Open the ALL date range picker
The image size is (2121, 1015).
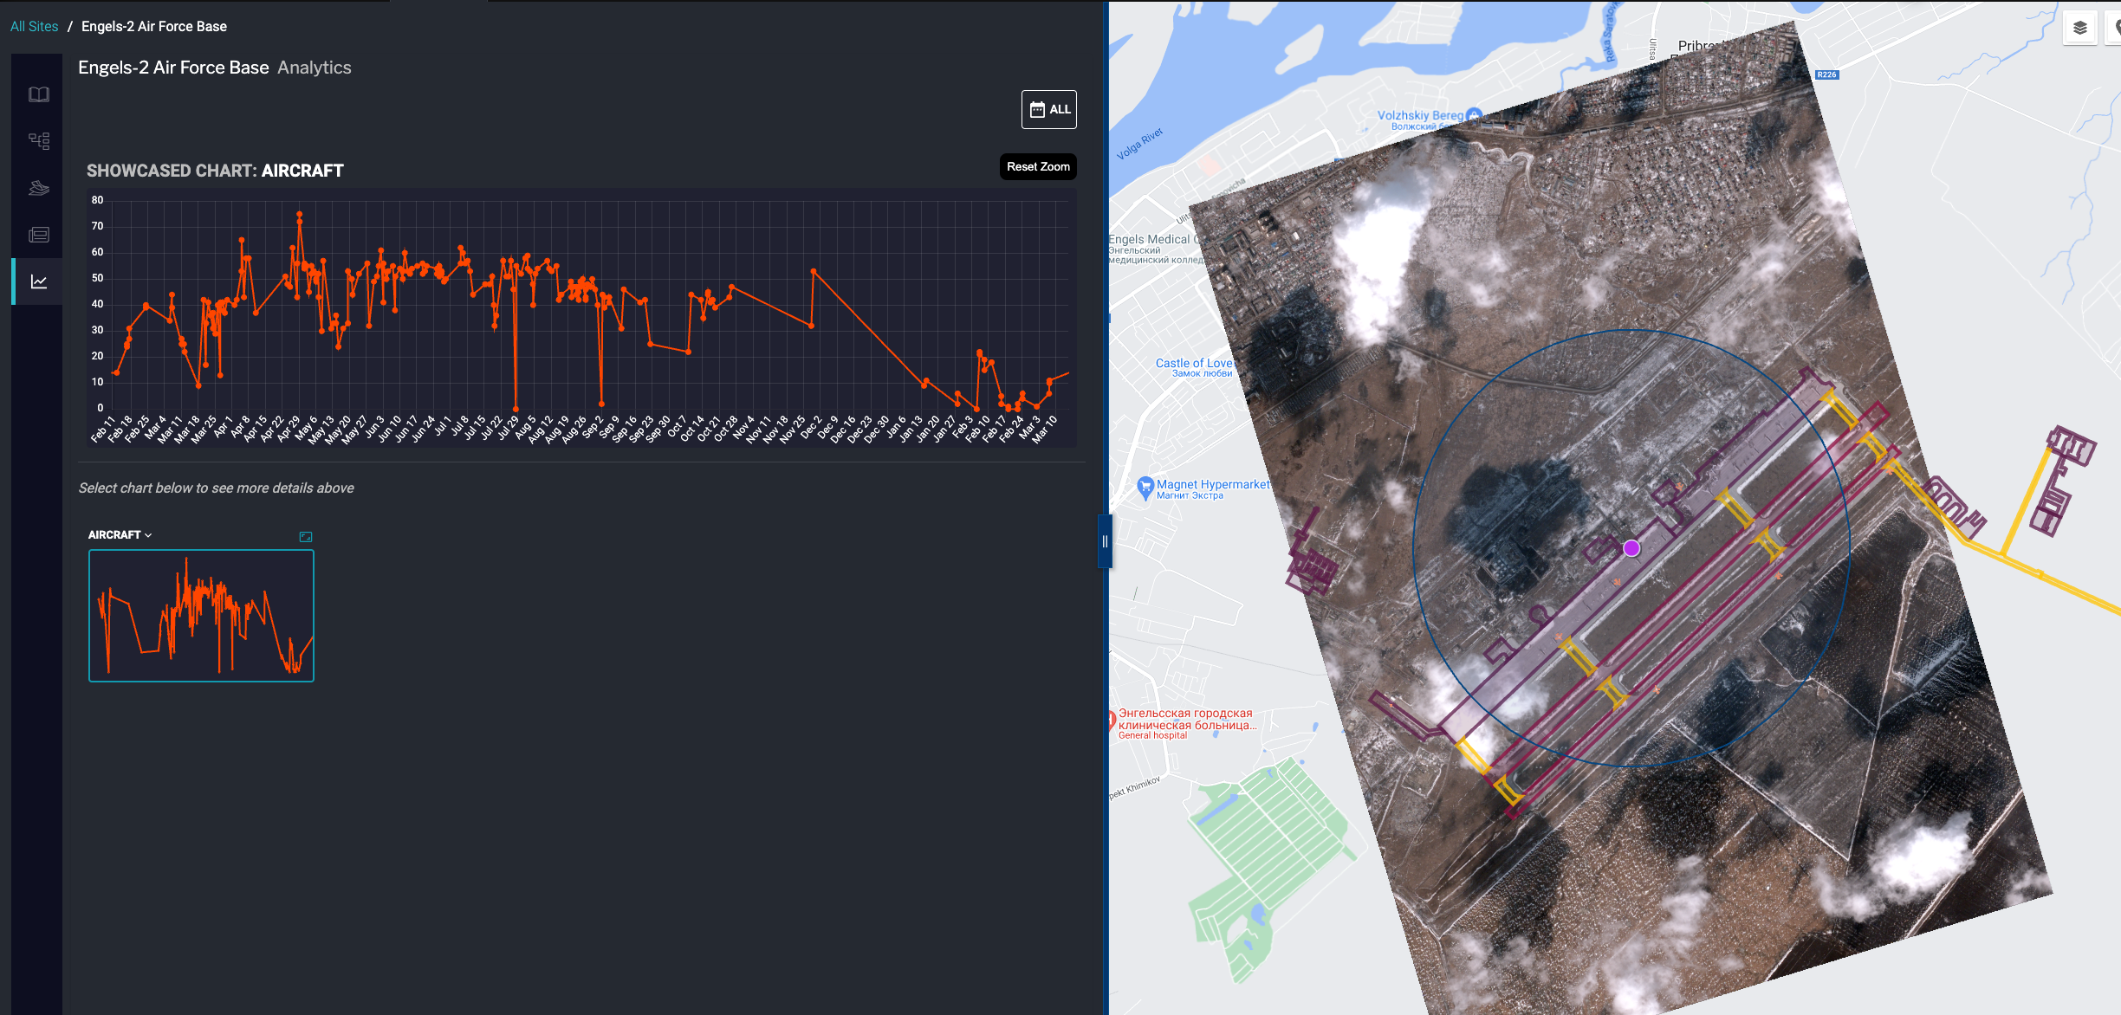pyautogui.click(x=1048, y=110)
